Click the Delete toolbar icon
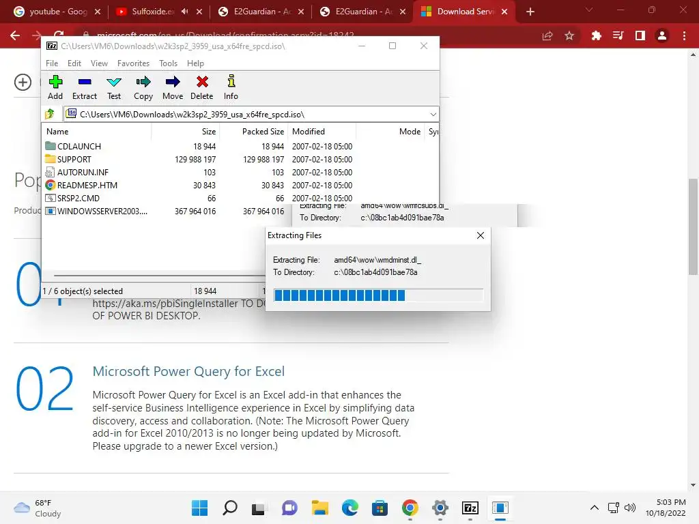The height and width of the screenshot is (524, 699). (202, 87)
